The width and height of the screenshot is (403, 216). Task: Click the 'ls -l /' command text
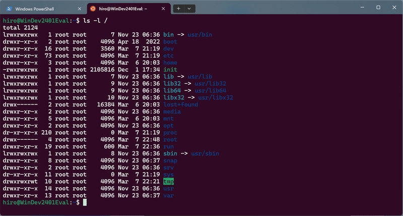(95, 21)
